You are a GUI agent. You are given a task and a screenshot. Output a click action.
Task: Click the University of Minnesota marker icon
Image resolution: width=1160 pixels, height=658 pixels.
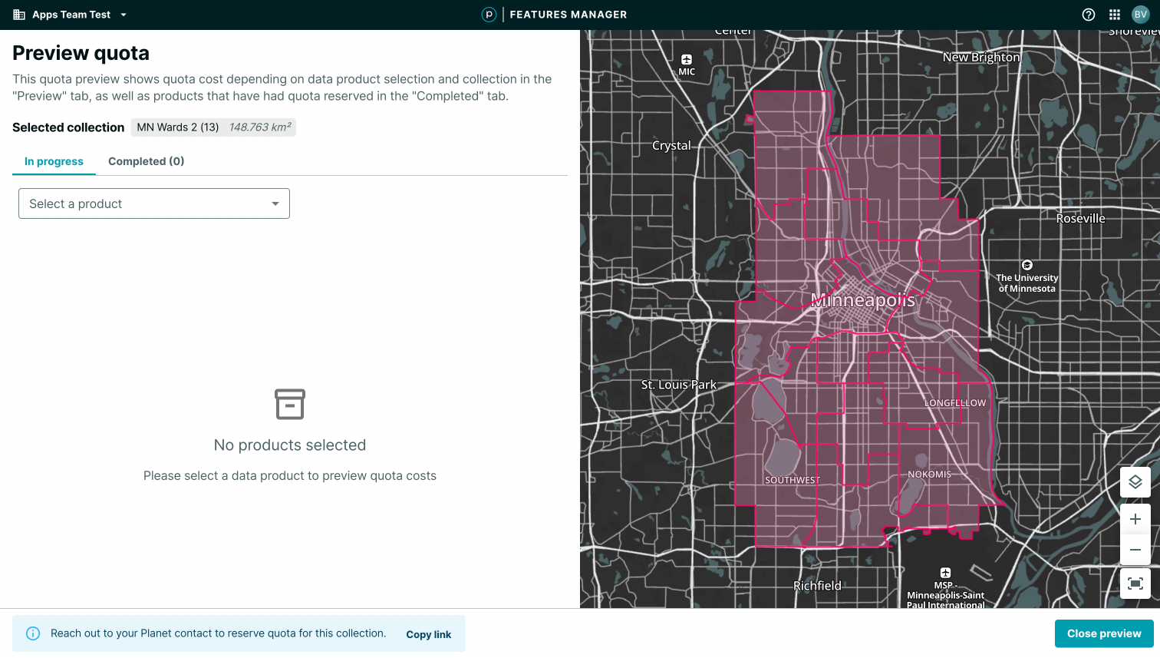pyautogui.click(x=1027, y=265)
